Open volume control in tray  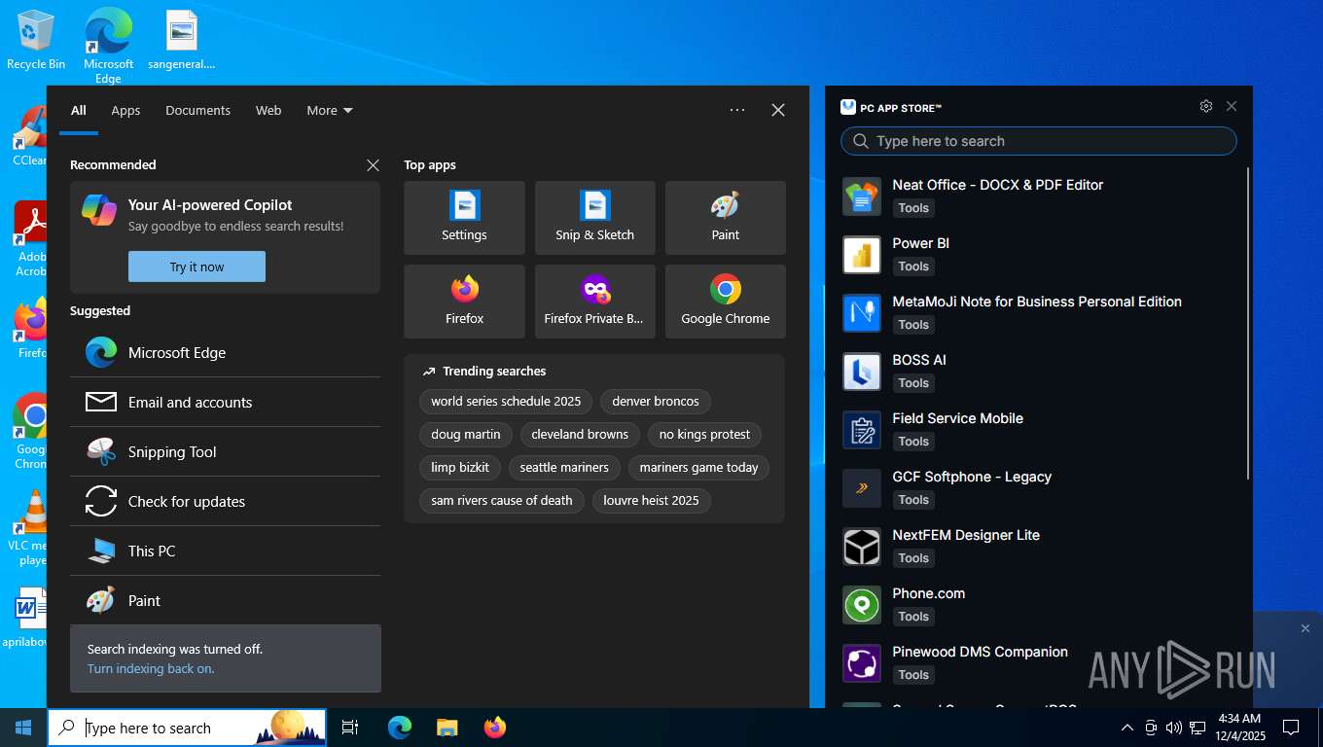tap(1173, 728)
